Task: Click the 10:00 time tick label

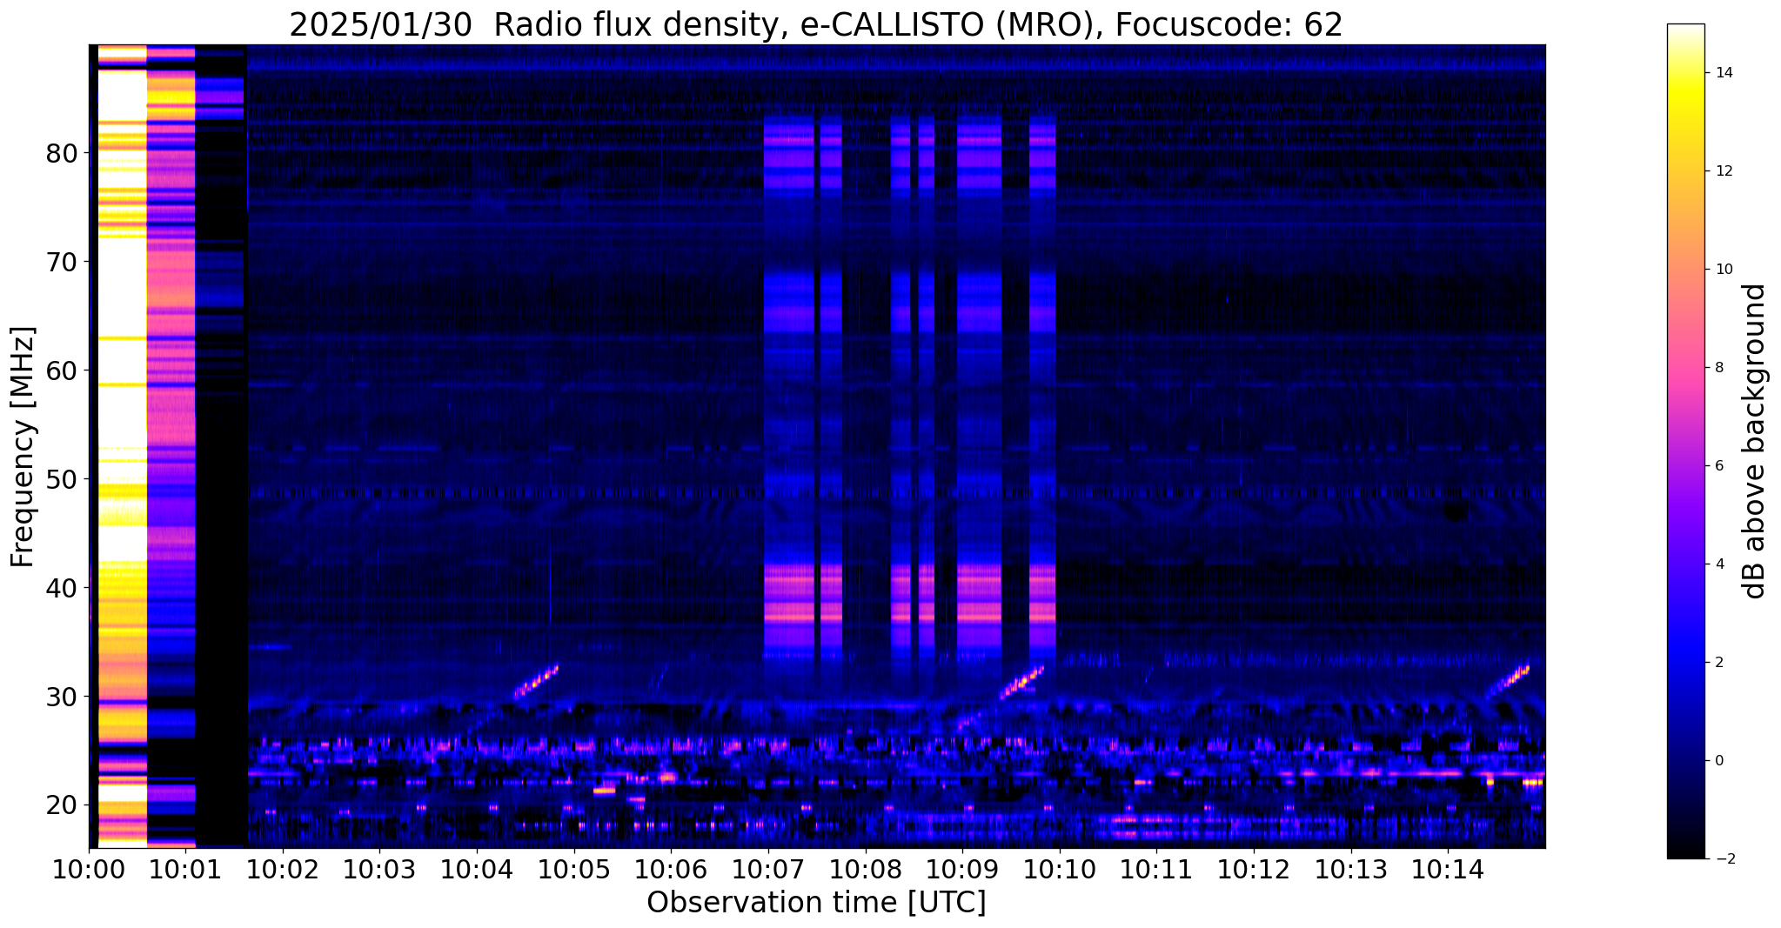Action: tap(89, 870)
